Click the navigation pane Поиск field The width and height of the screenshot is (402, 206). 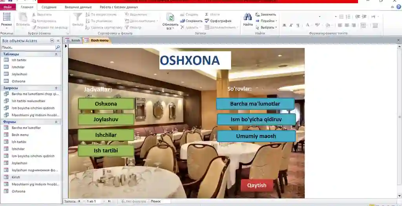(x=28, y=47)
